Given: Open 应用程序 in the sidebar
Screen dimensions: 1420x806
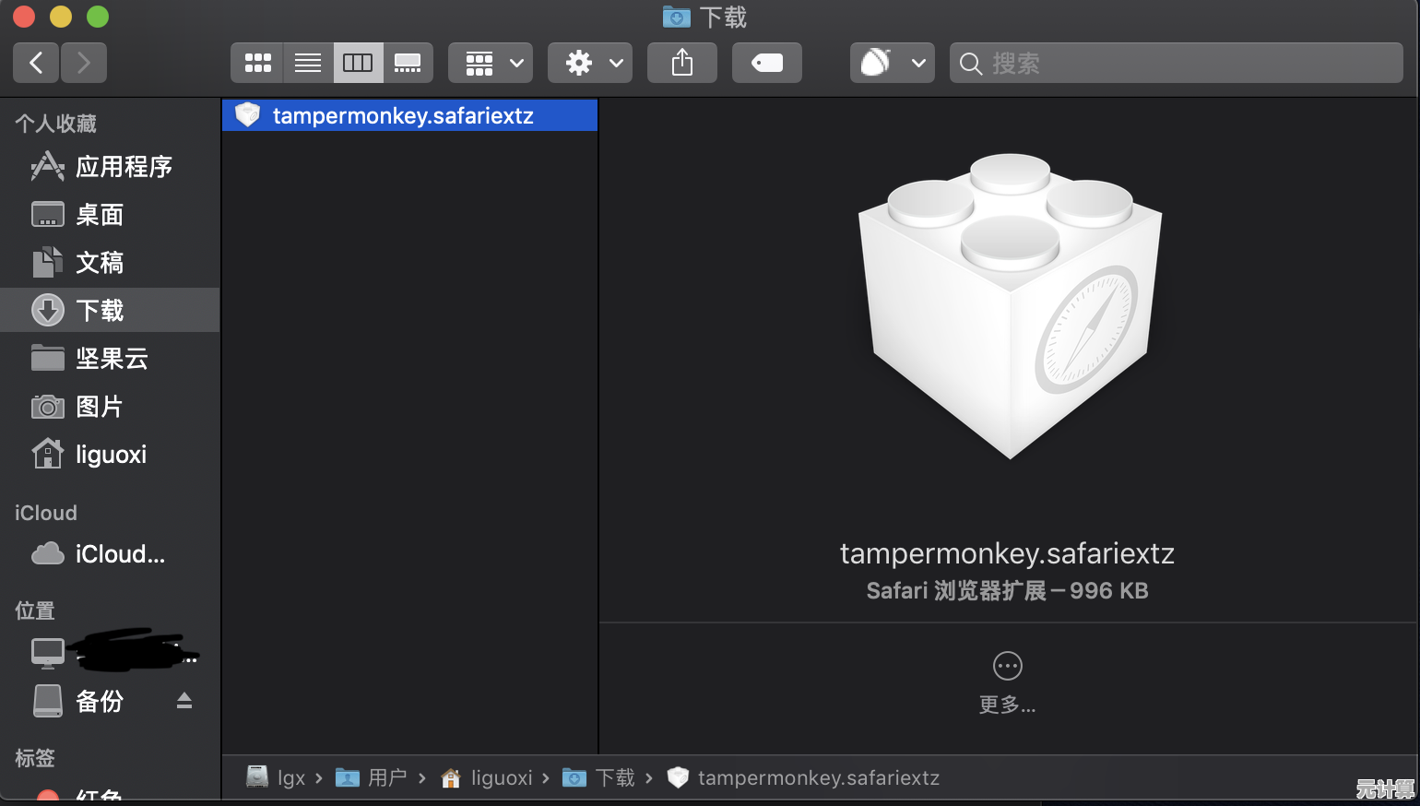Looking at the screenshot, I should click(110, 167).
